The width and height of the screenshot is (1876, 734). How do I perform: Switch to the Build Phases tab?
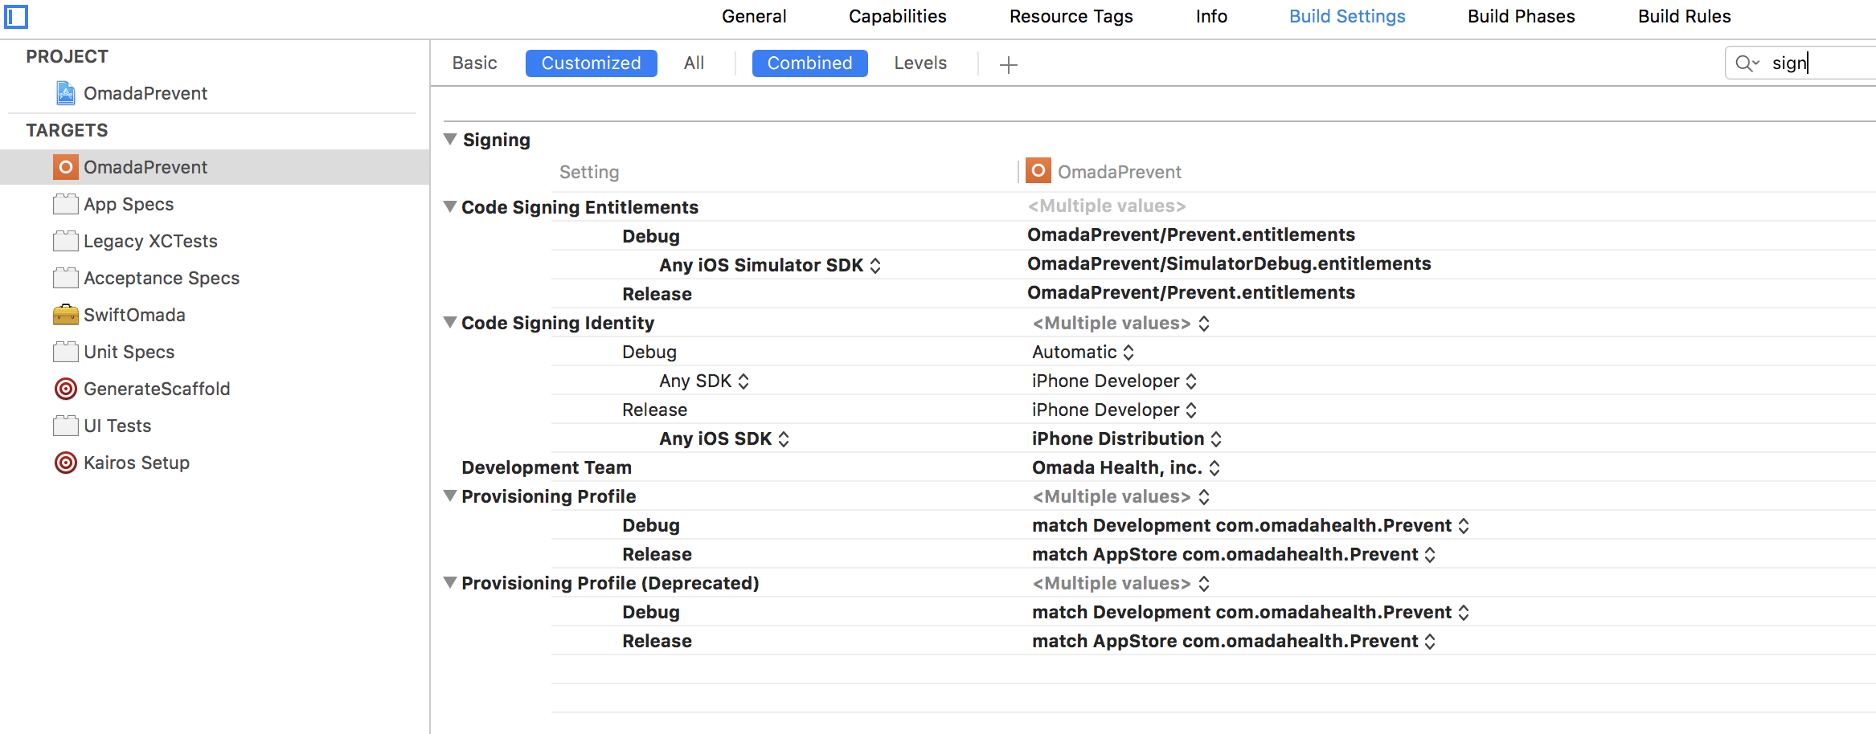(x=1521, y=16)
